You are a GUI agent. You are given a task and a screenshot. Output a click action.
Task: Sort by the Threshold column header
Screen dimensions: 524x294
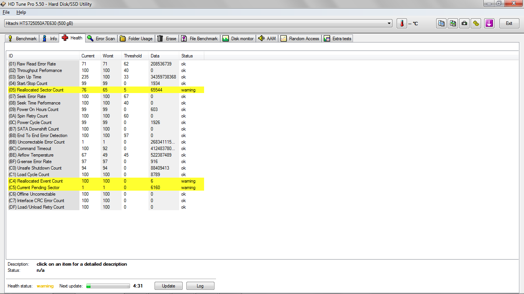[133, 56]
